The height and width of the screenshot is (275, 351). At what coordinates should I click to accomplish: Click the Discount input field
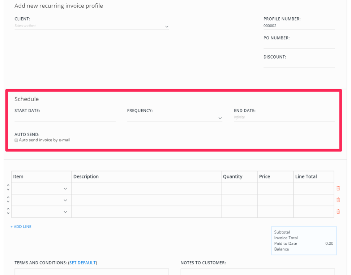point(299,64)
